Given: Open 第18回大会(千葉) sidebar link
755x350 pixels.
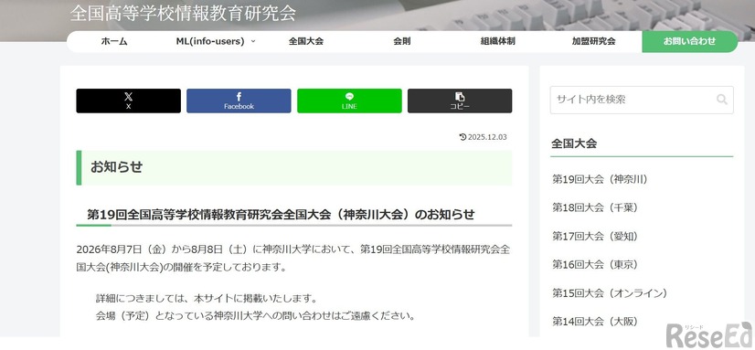Looking at the screenshot, I should (x=595, y=207).
